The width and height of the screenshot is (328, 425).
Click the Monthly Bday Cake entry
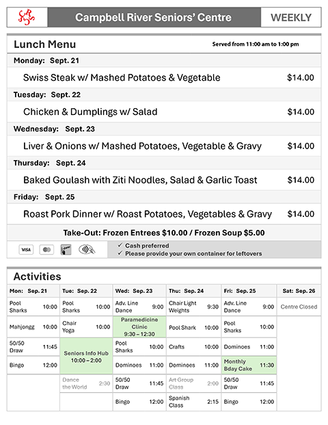click(249, 365)
